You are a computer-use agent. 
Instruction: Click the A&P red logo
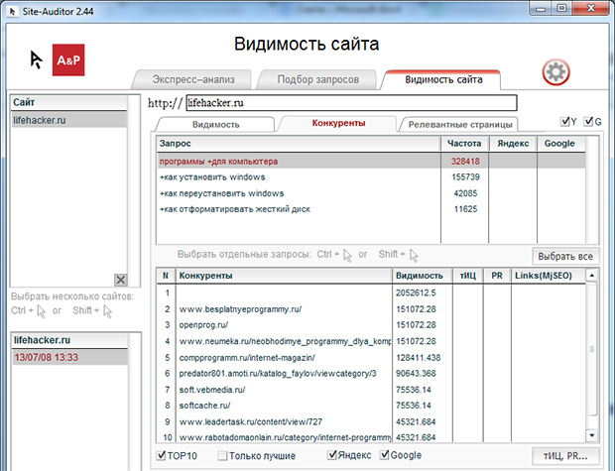tap(68, 60)
